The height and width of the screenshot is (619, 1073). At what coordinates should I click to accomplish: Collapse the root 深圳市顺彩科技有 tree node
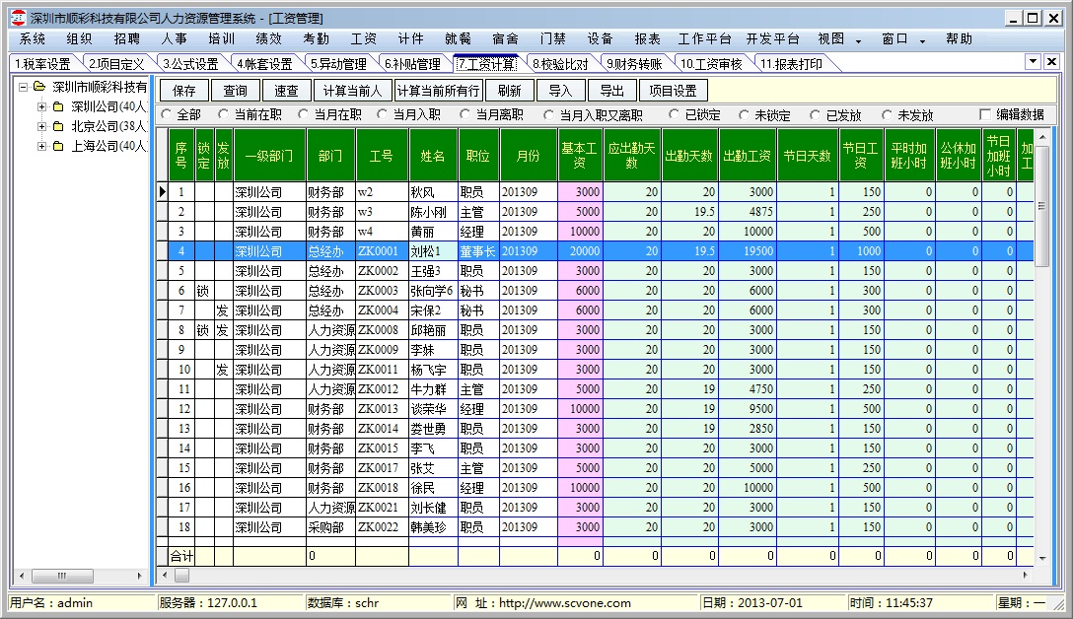tap(23, 87)
